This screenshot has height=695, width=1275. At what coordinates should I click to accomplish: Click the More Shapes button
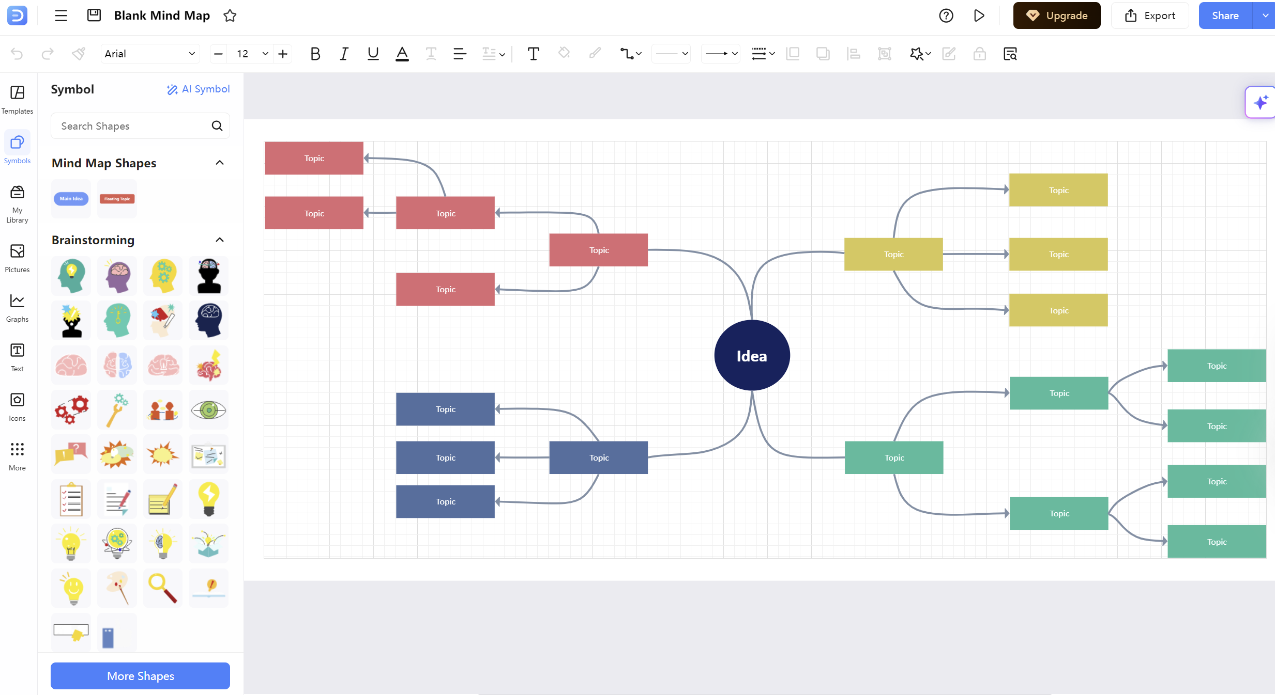coord(140,675)
